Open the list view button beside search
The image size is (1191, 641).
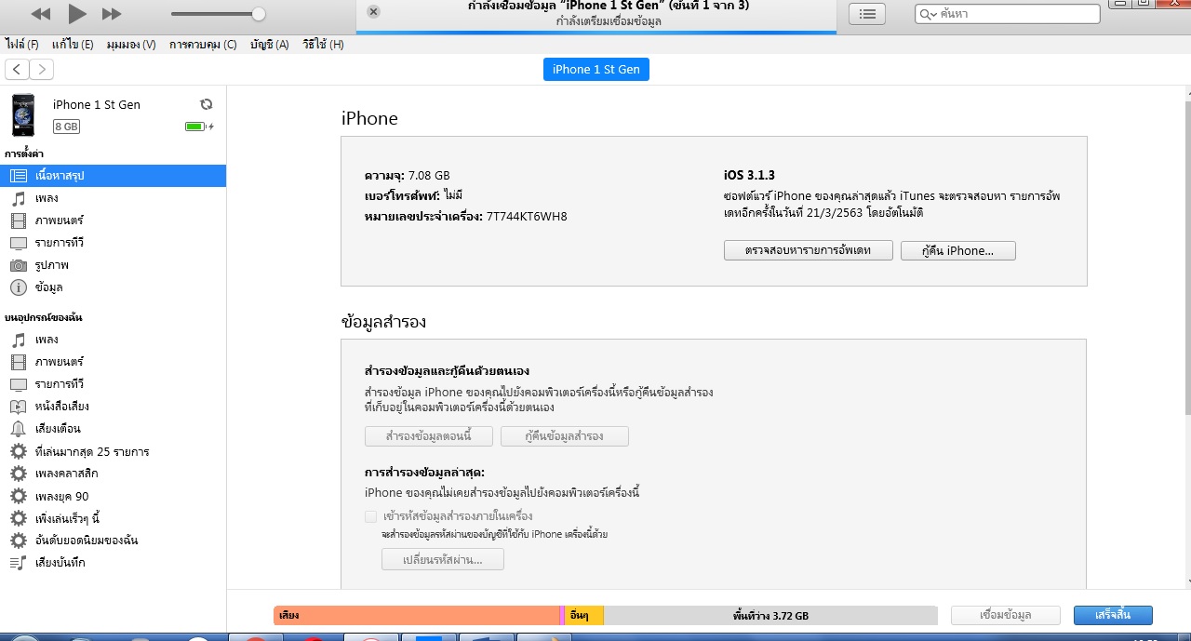pyautogui.click(x=867, y=14)
